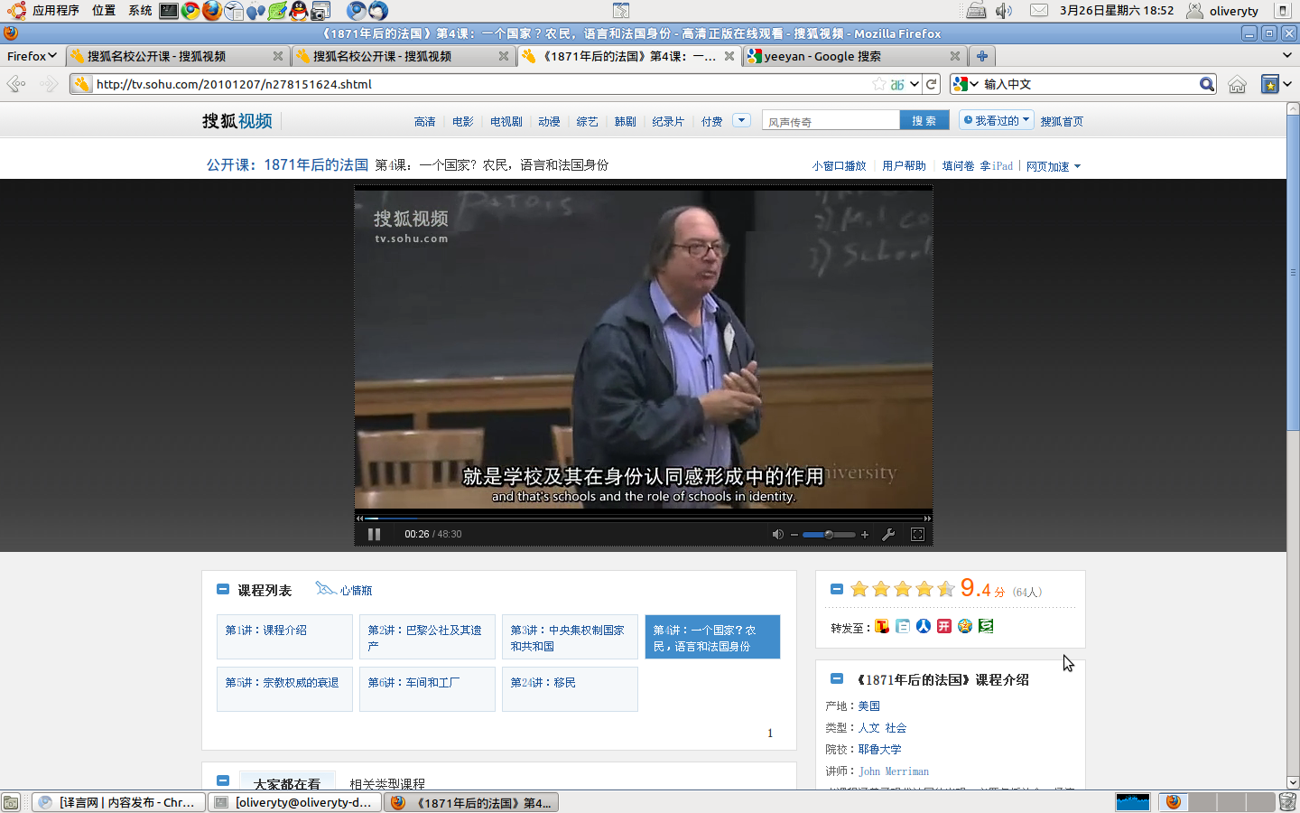The image size is (1300, 813).
Task: Adjust the video volume slider
Action: (829, 535)
